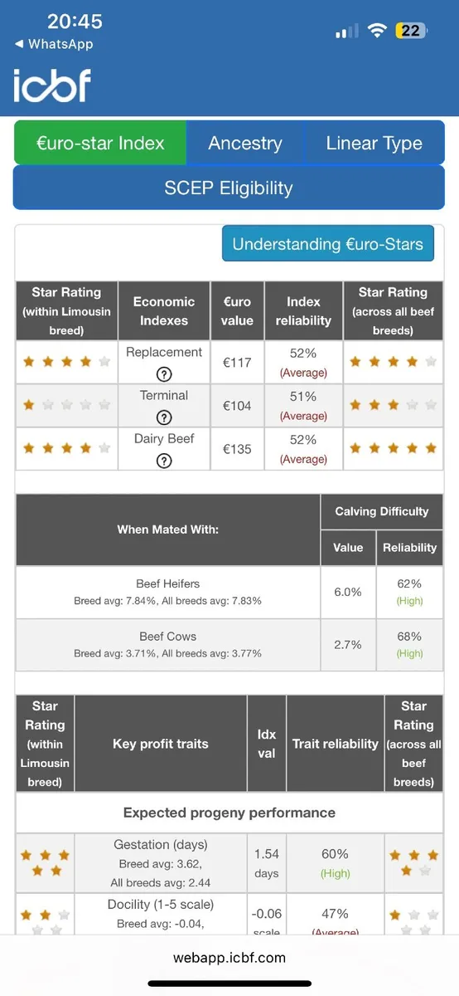Tap the Dairy Beef across-breeds five-star rating

coord(393,448)
